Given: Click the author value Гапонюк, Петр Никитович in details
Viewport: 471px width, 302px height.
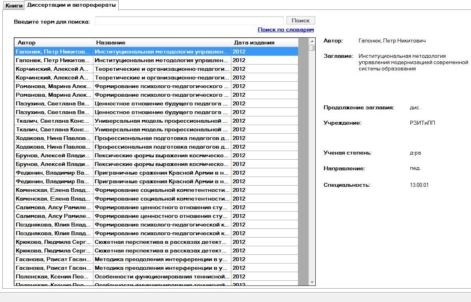Looking at the screenshot, I should (x=392, y=41).
